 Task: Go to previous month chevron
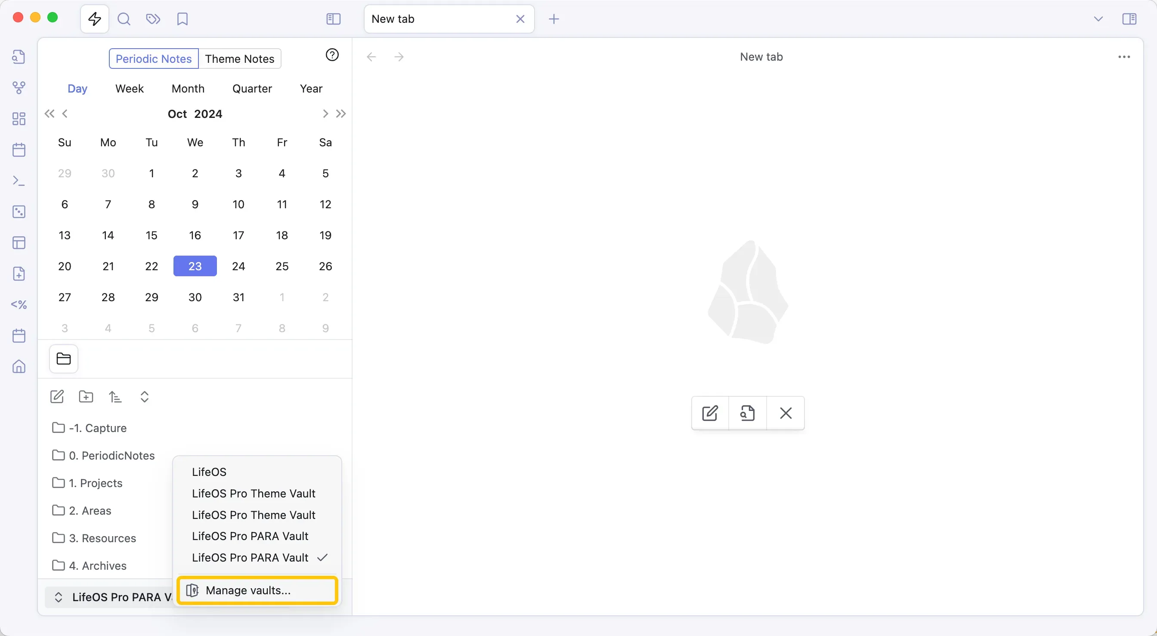pos(65,114)
